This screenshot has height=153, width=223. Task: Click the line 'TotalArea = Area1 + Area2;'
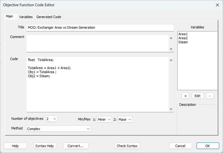(49, 68)
